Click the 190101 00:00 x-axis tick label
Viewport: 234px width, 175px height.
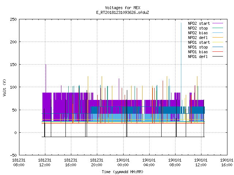click(x=123, y=163)
